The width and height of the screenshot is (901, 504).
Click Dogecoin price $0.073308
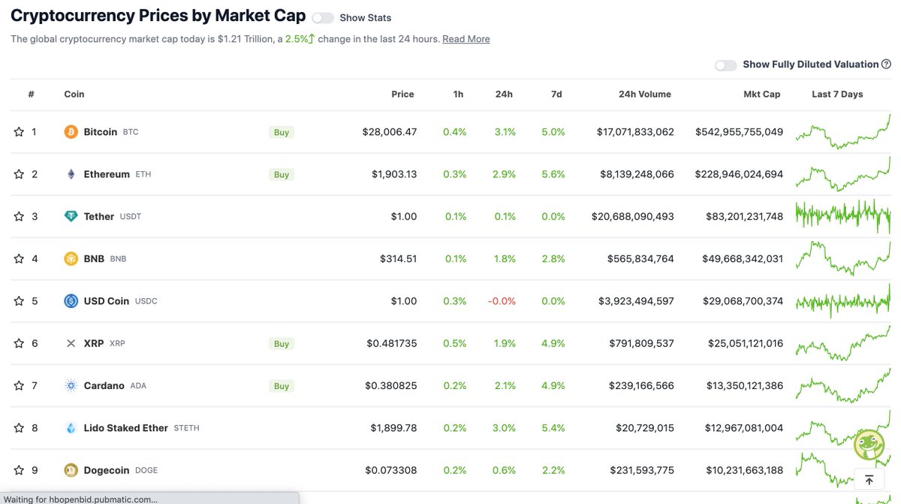tap(391, 470)
